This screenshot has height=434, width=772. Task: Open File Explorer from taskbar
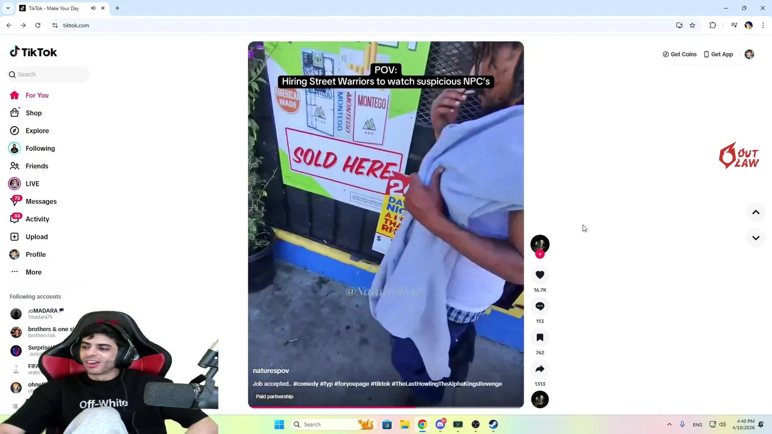click(x=405, y=424)
